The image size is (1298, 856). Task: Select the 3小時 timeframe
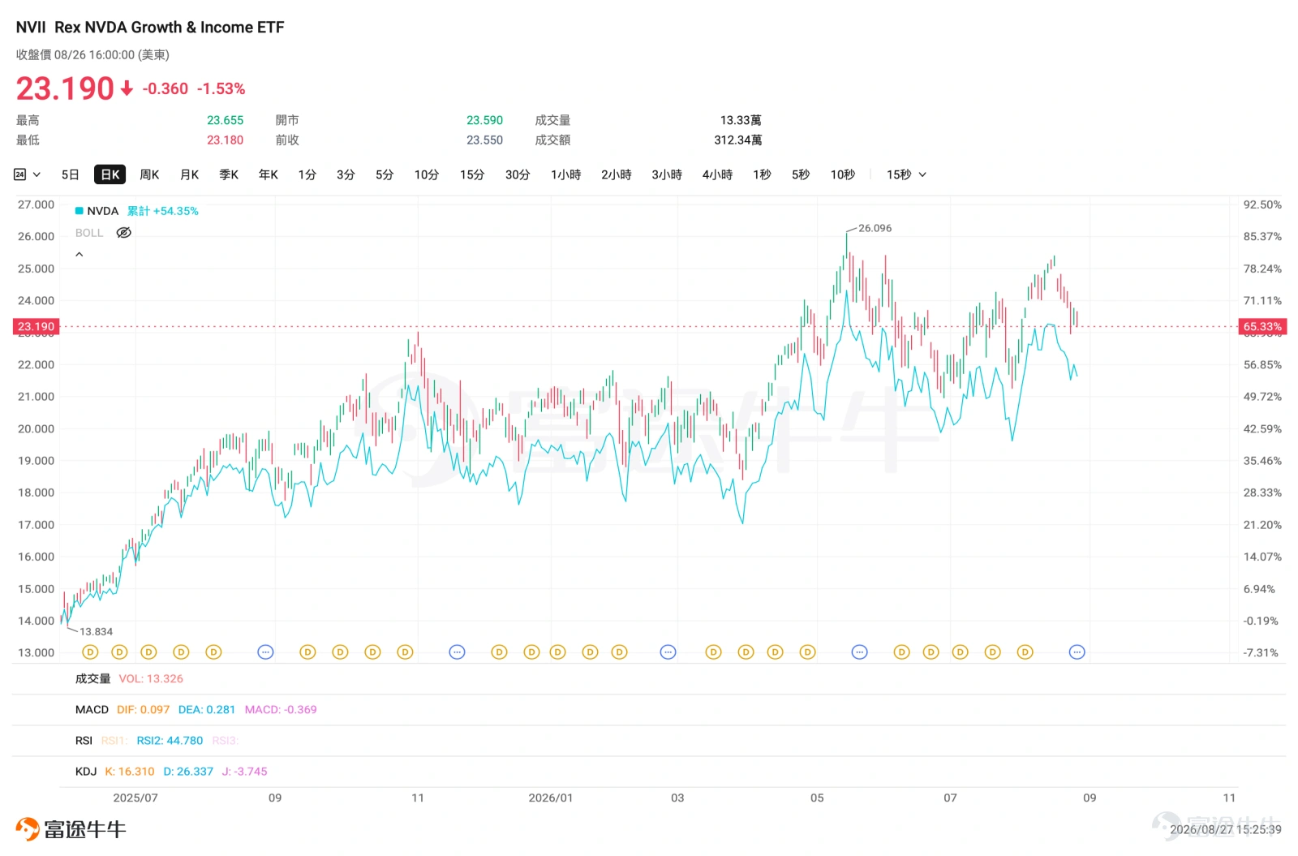click(x=667, y=174)
